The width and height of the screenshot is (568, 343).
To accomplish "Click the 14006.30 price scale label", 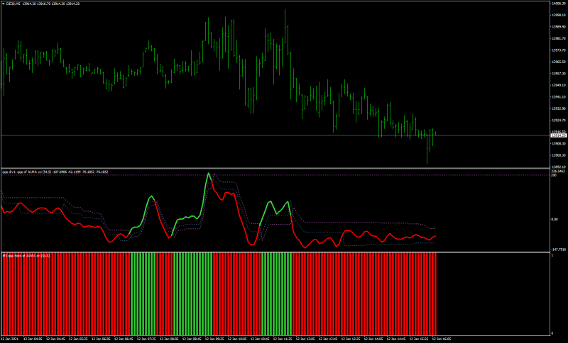I will tap(559, 4).
